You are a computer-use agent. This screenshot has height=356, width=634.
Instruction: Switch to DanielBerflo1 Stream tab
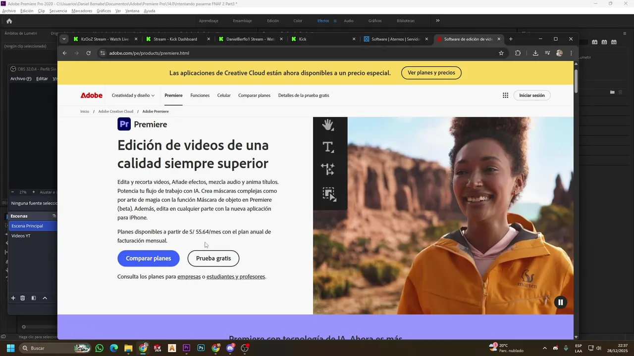pos(251,39)
